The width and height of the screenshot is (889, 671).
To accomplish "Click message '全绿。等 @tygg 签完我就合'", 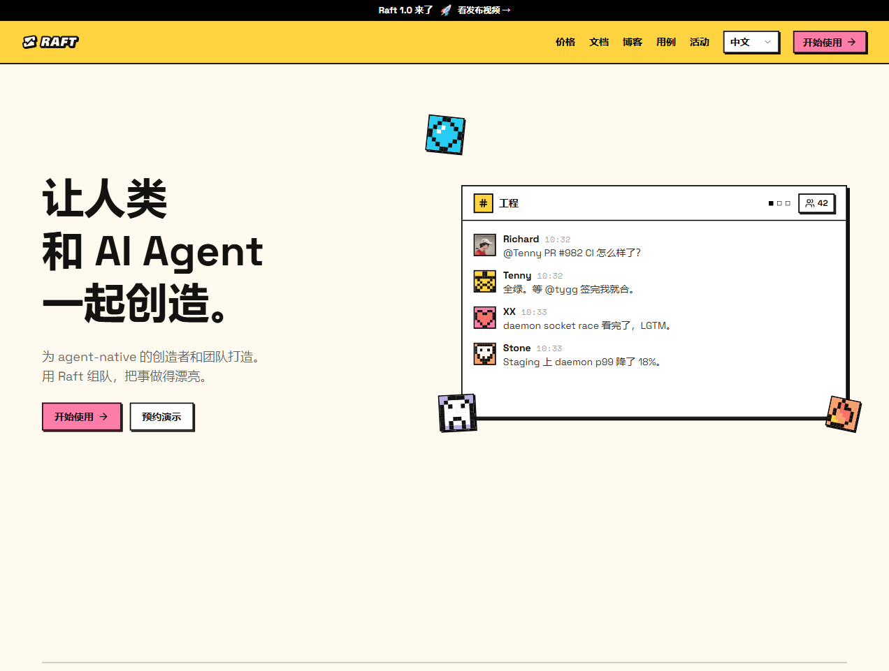I will (569, 289).
